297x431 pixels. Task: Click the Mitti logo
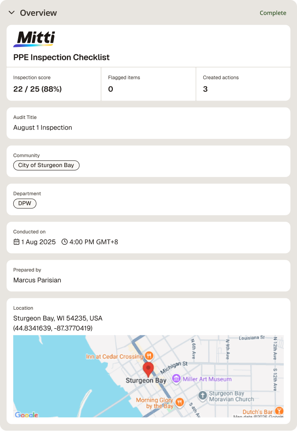[x=34, y=39]
